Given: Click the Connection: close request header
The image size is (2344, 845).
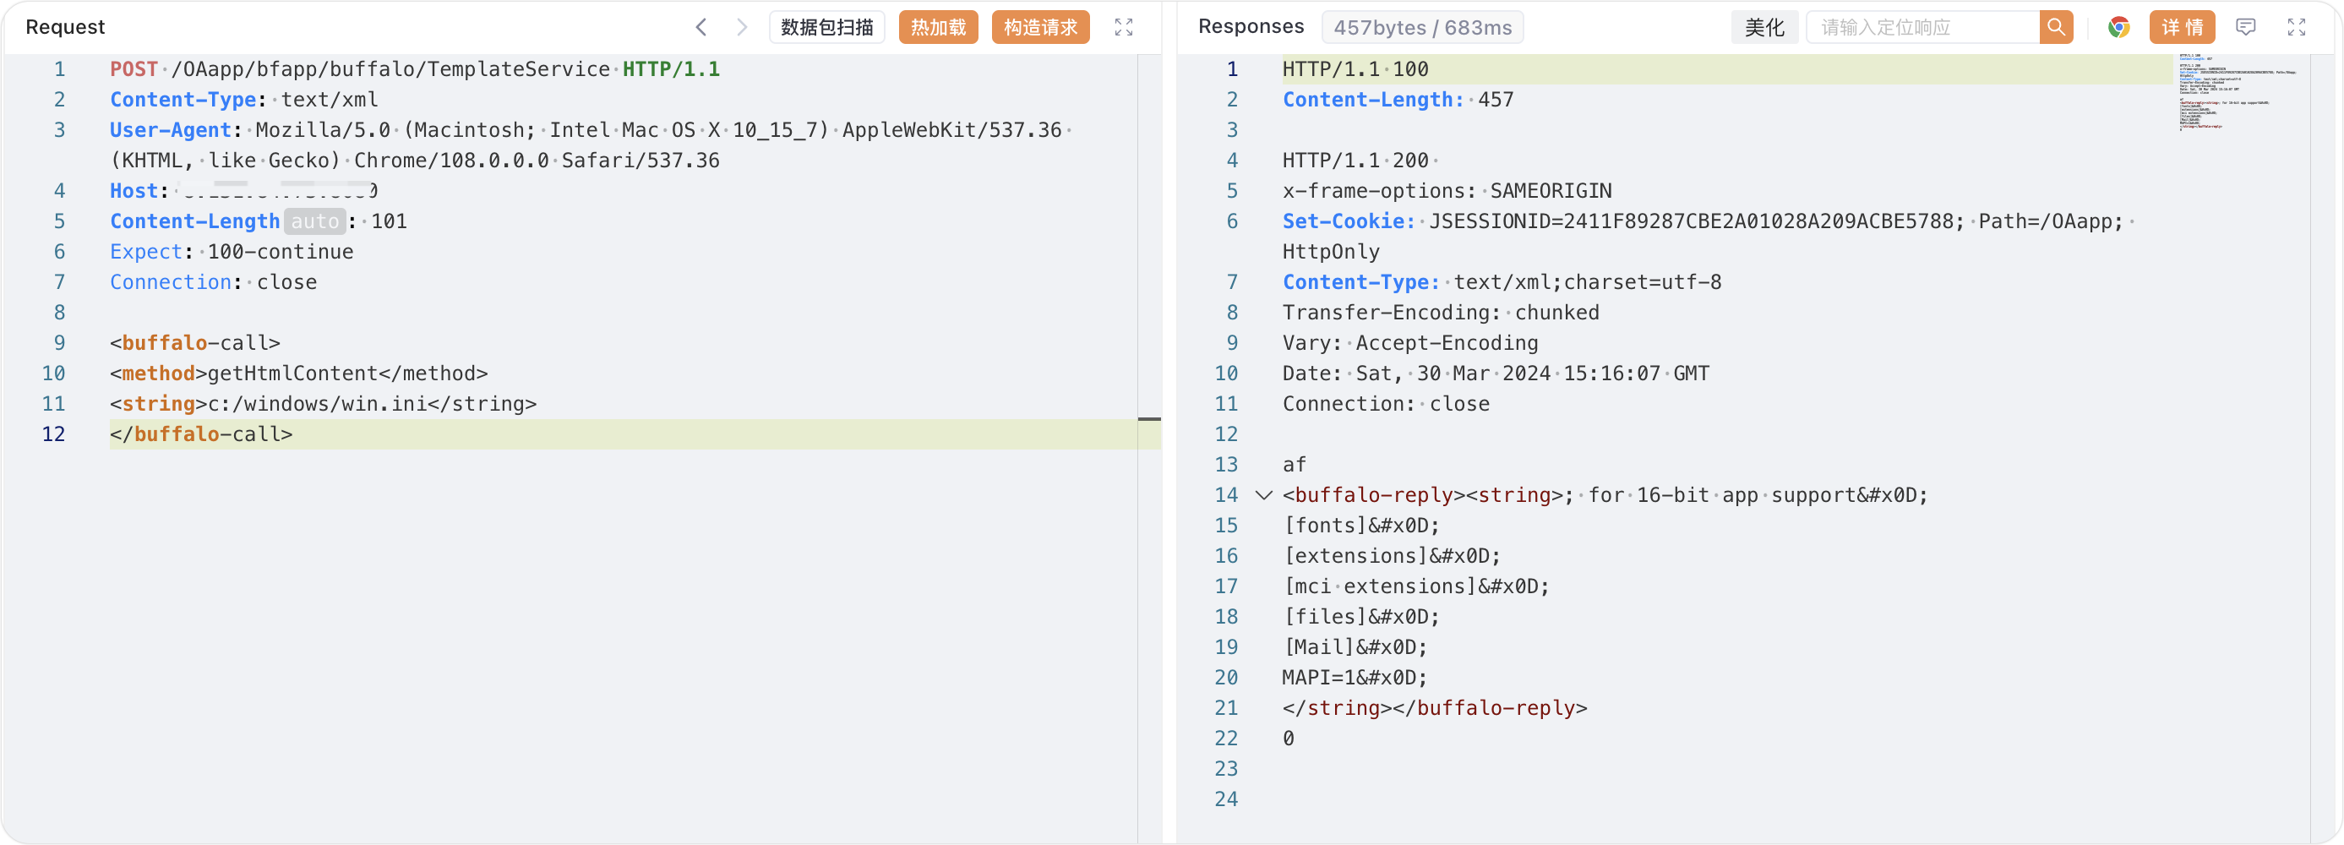Looking at the screenshot, I should pyautogui.click(x=213, y=282).
